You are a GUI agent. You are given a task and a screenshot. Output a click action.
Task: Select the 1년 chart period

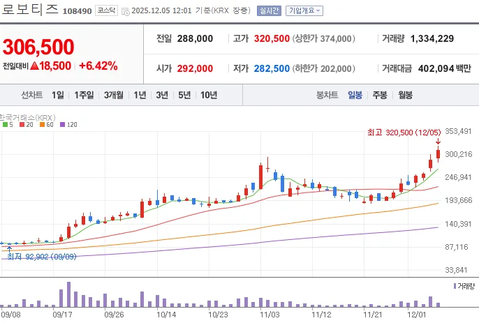click(x=140, y=95)
